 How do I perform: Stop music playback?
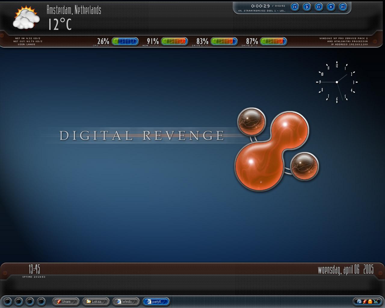[331, 7]
